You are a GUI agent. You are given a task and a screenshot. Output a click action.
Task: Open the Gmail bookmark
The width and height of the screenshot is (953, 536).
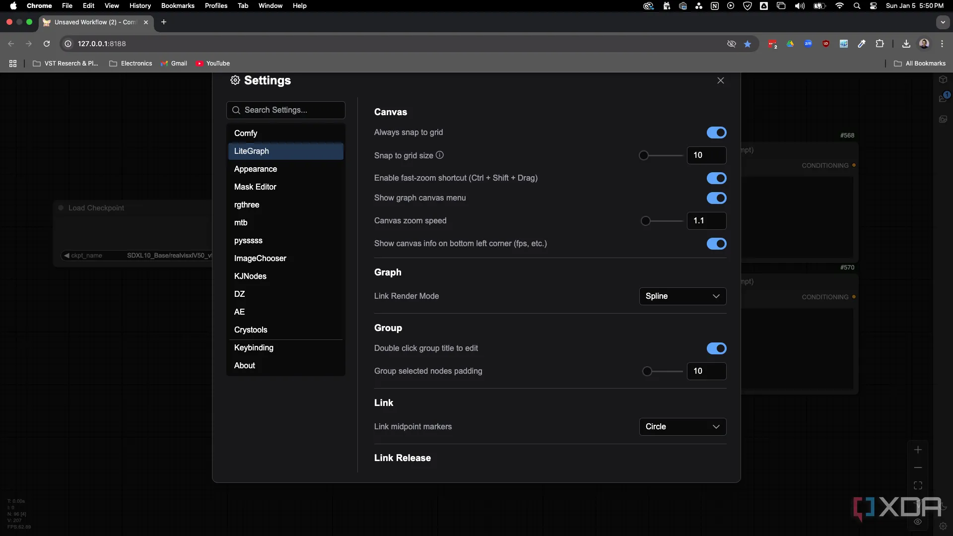(174, 64)
